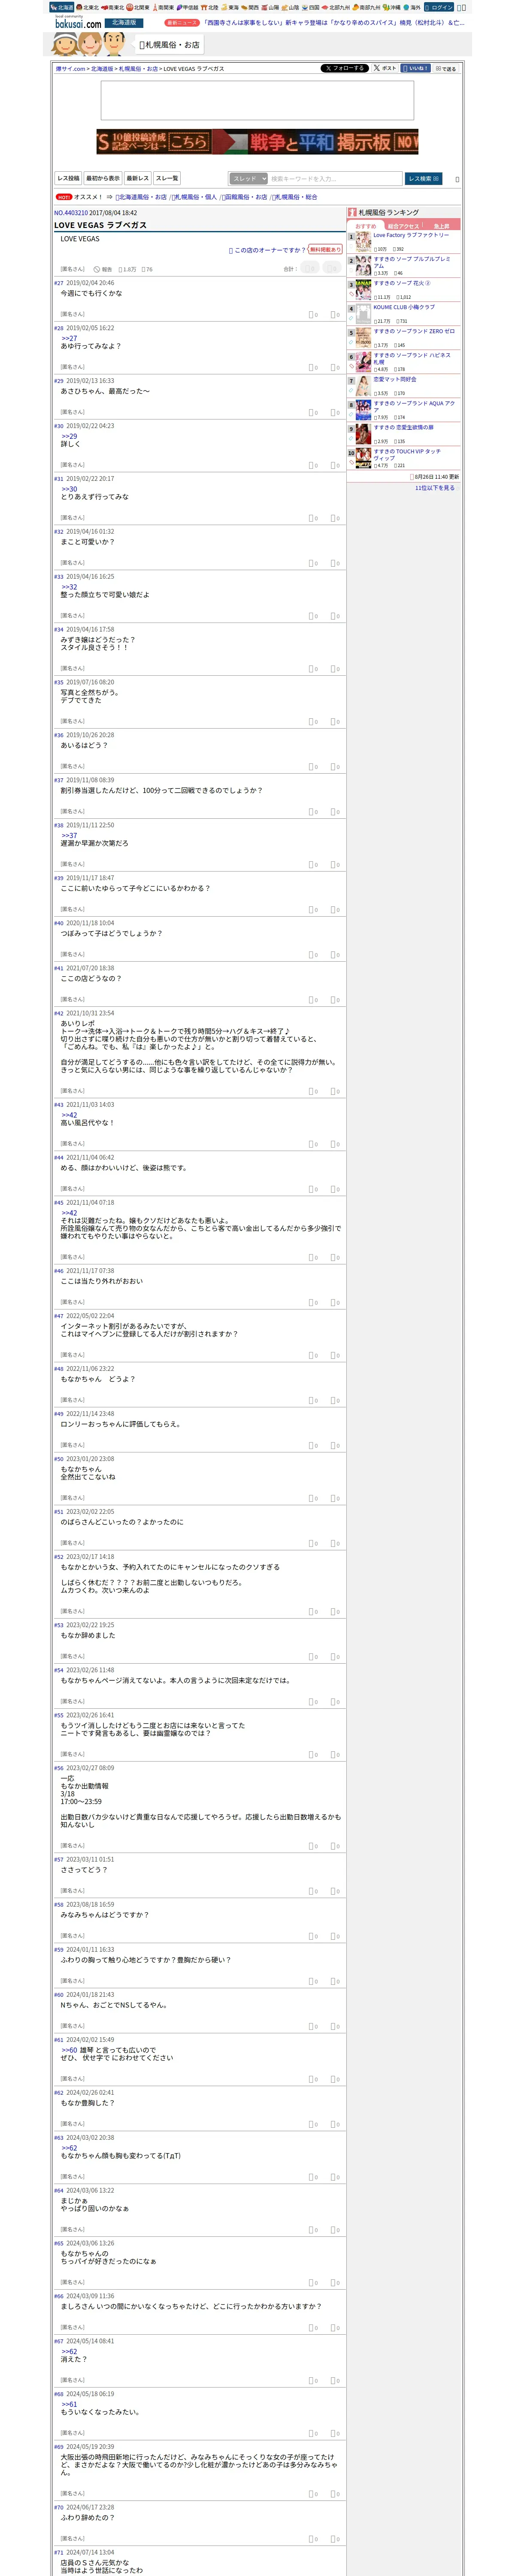Click the >>60 anchor in post #61

coord(69,2050)
